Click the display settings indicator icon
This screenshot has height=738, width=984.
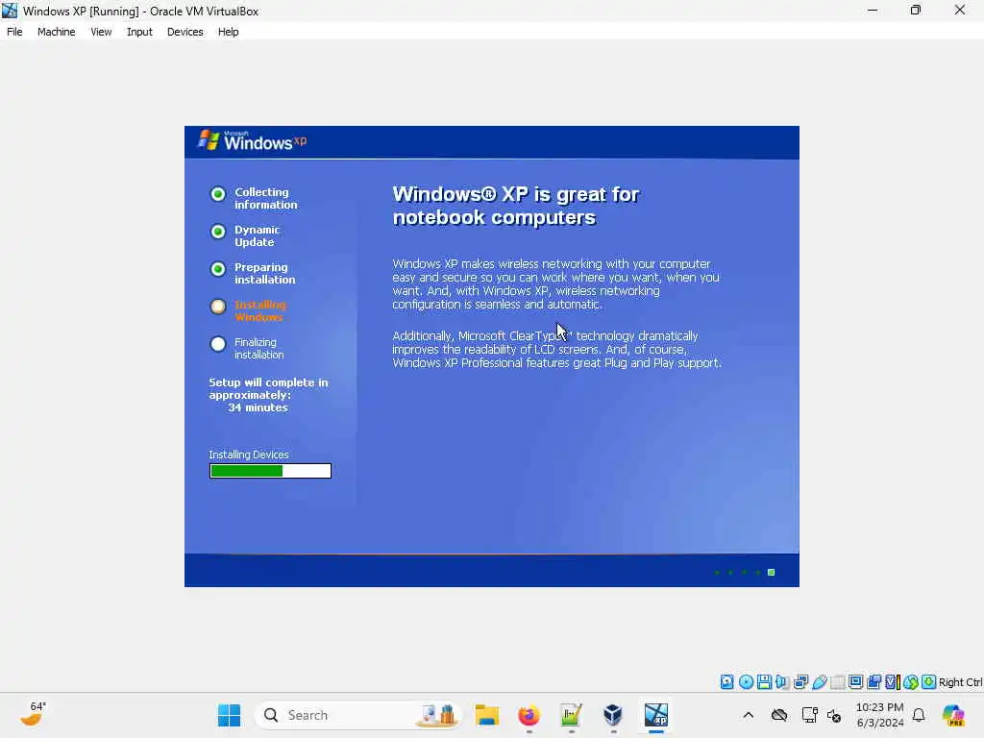(x=855, y=682)
